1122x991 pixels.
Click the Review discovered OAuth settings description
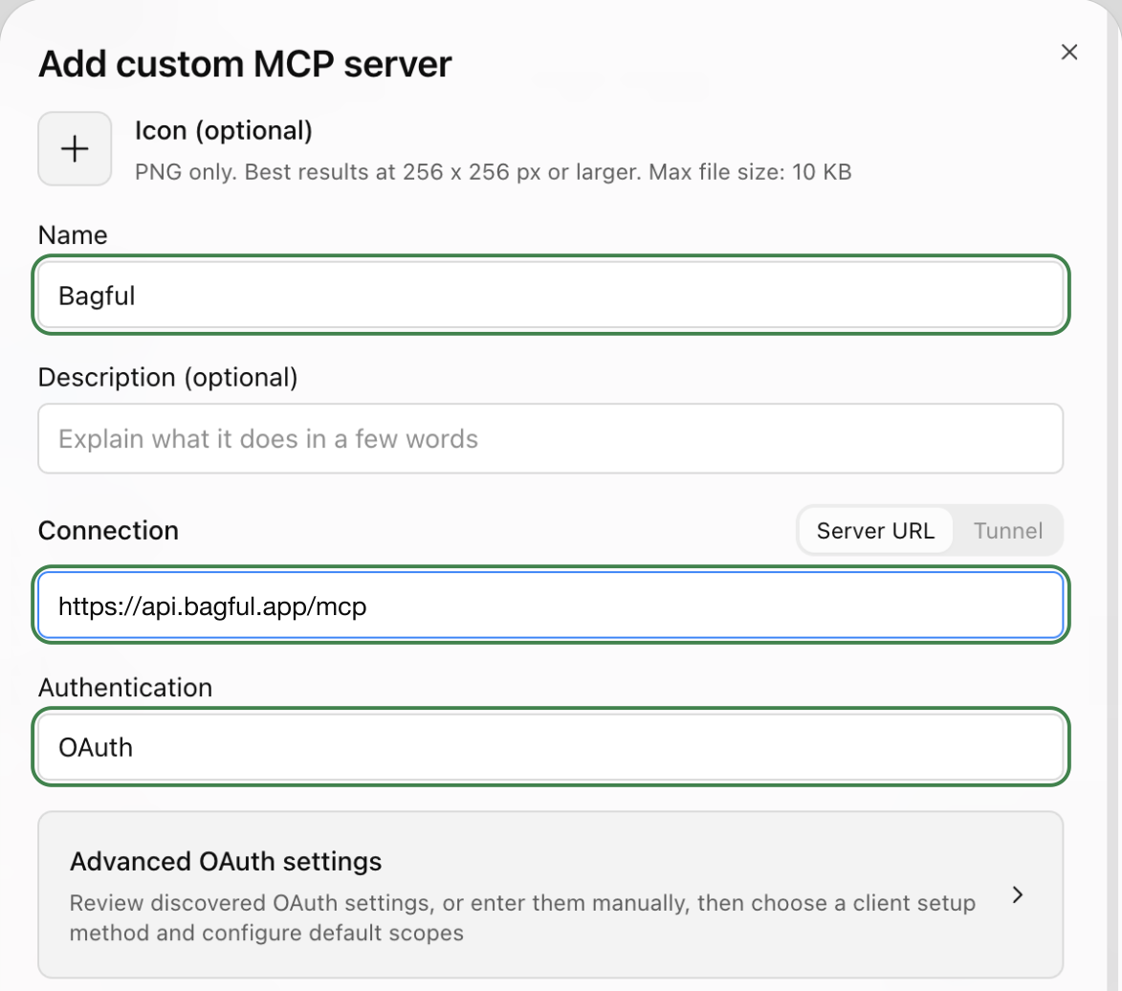point(522,918)
